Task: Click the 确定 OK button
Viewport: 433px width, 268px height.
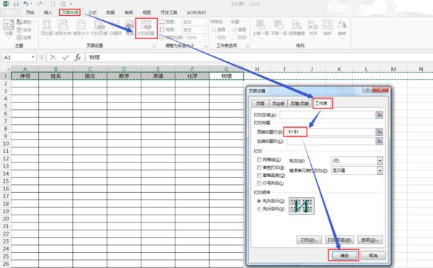Action: [x=344, y=256]
